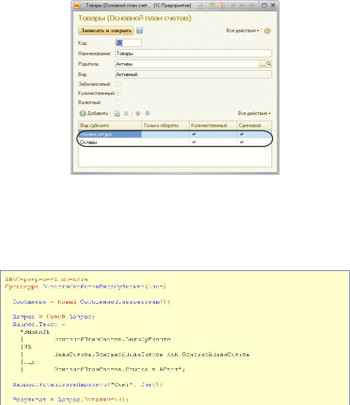Open help with the question mark icon

click(267, 31)
